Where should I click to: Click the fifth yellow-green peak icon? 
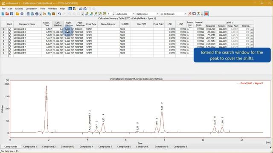(105, 14)
